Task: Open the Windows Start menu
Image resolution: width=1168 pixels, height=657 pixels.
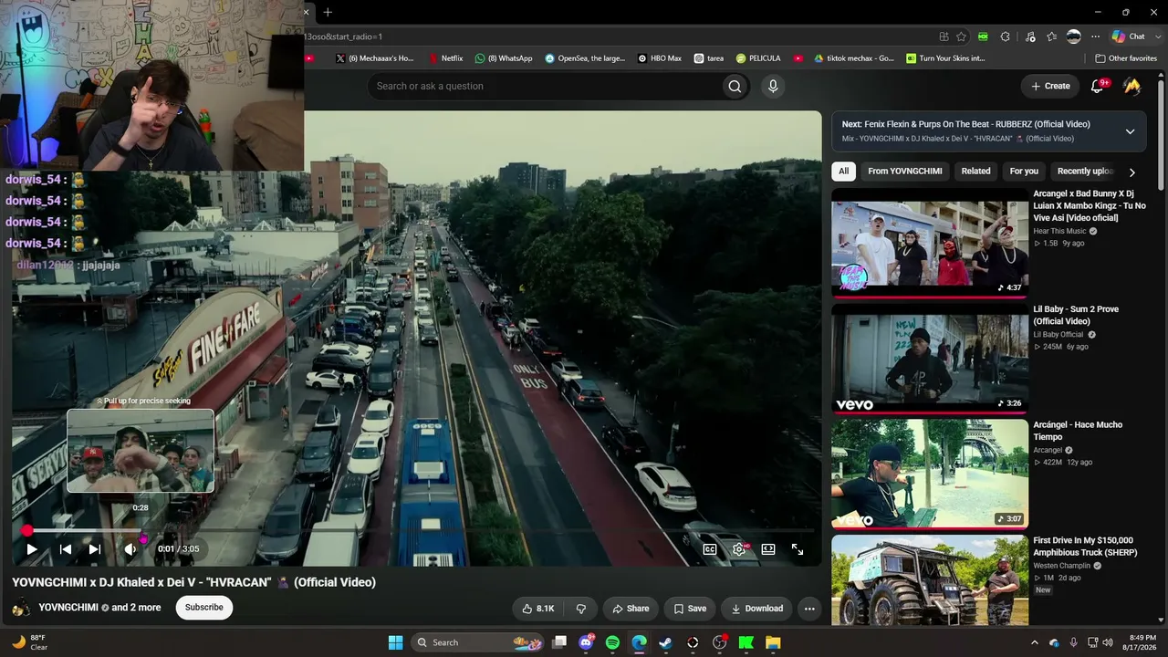Action: coord(395,642)
